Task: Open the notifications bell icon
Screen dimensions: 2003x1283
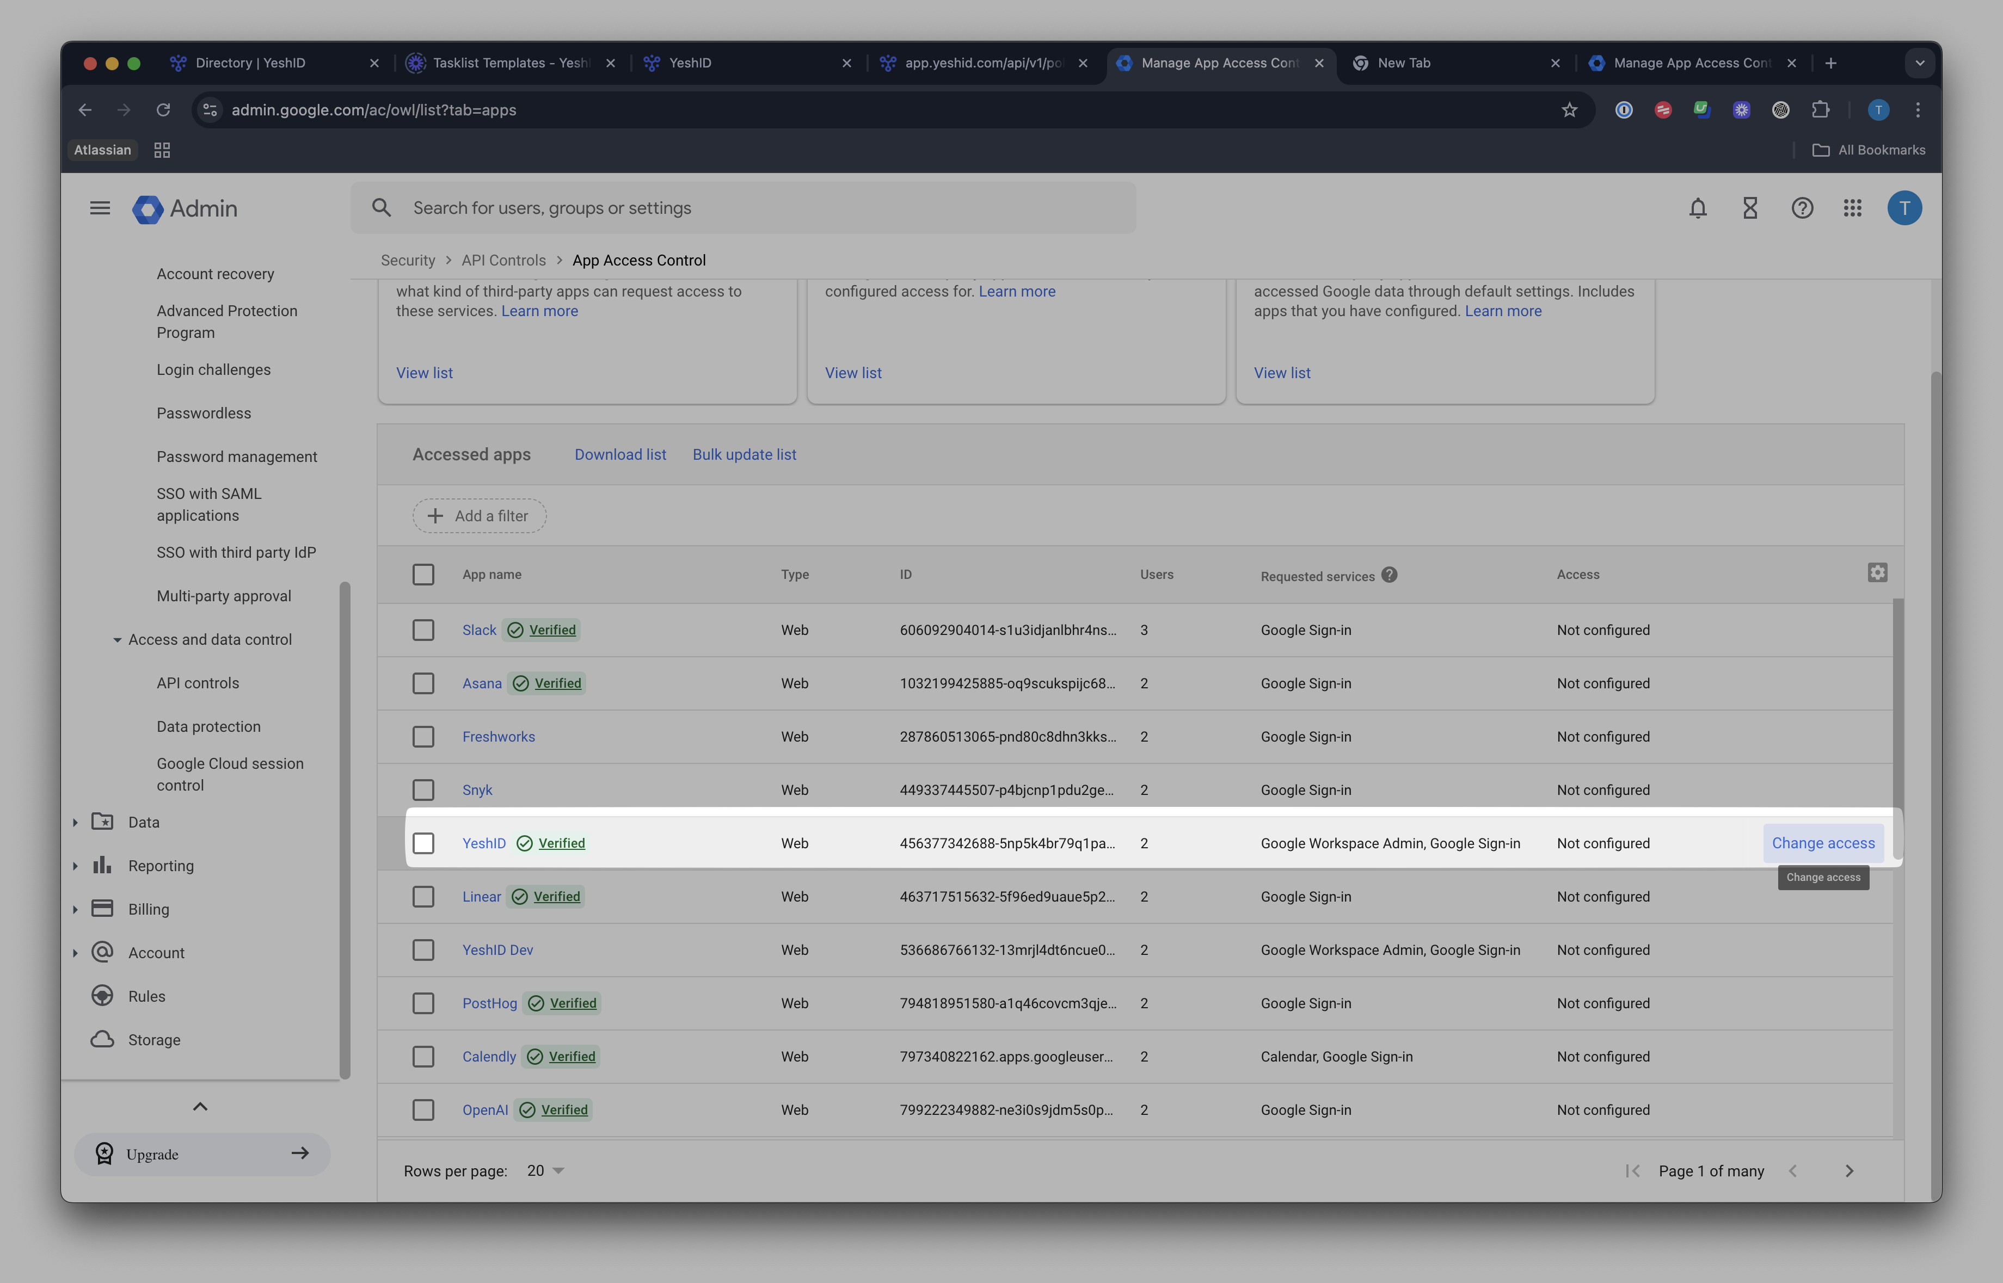Action: click(1697, 208)
